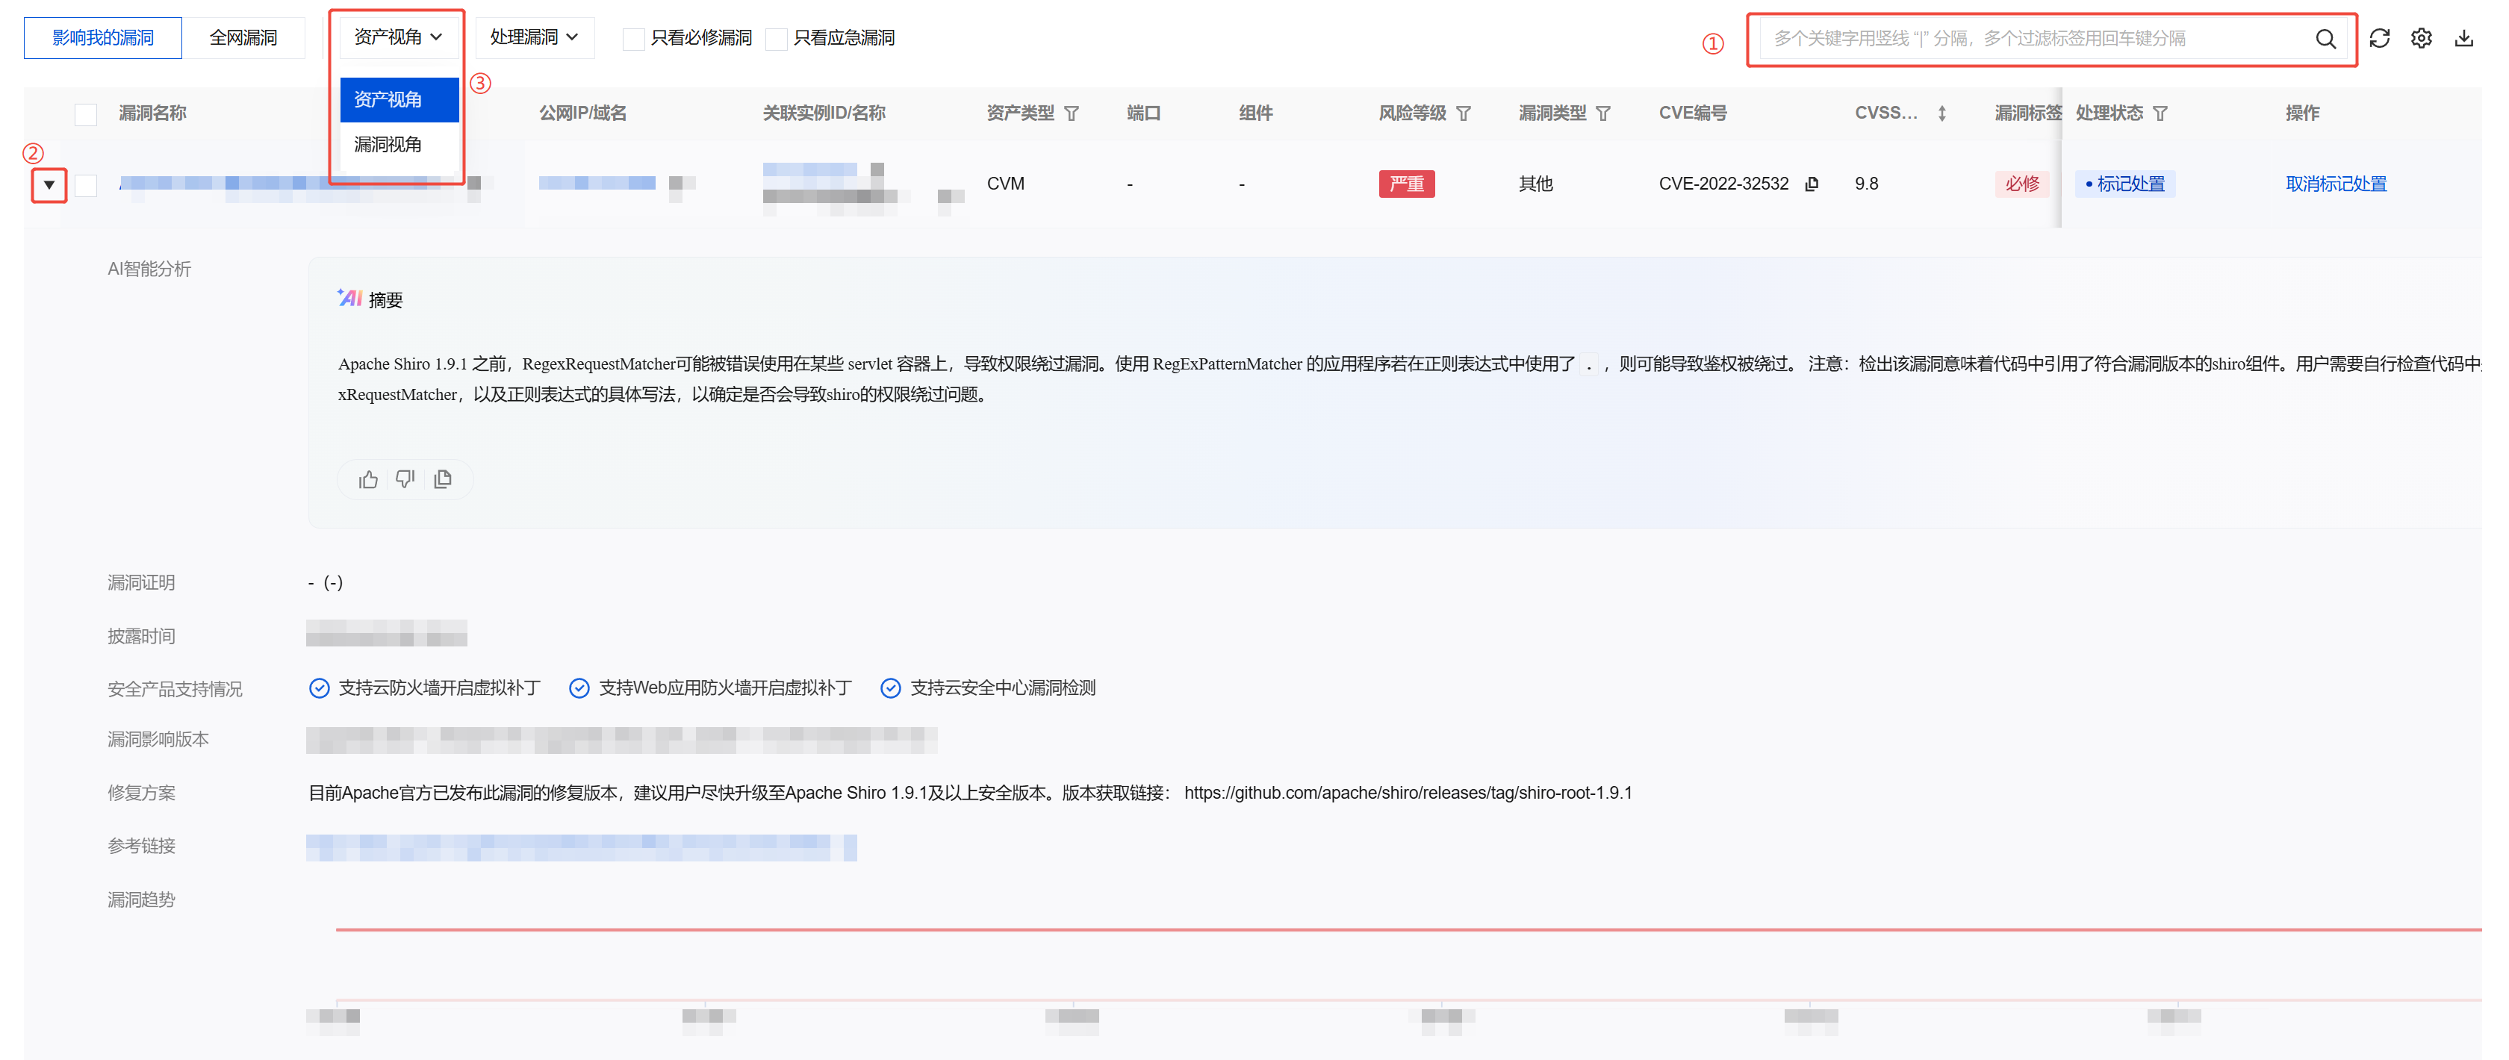2509x1060 pixels.
Task: Click the download export icon
Action: click(x=2463, y=39)
